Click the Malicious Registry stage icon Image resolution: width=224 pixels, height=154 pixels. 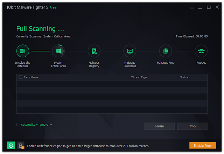(94, 51)
